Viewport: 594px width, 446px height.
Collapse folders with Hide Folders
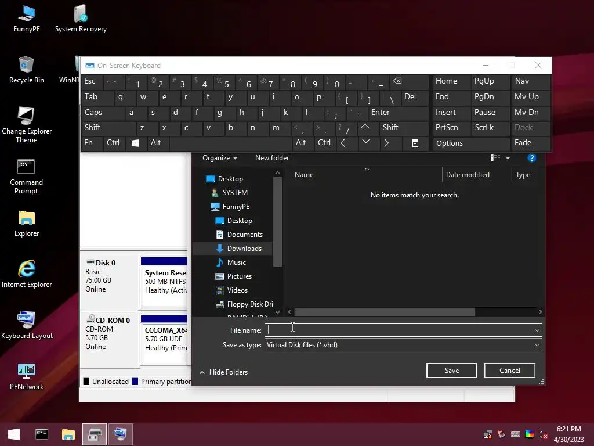(x=224, y=372)
